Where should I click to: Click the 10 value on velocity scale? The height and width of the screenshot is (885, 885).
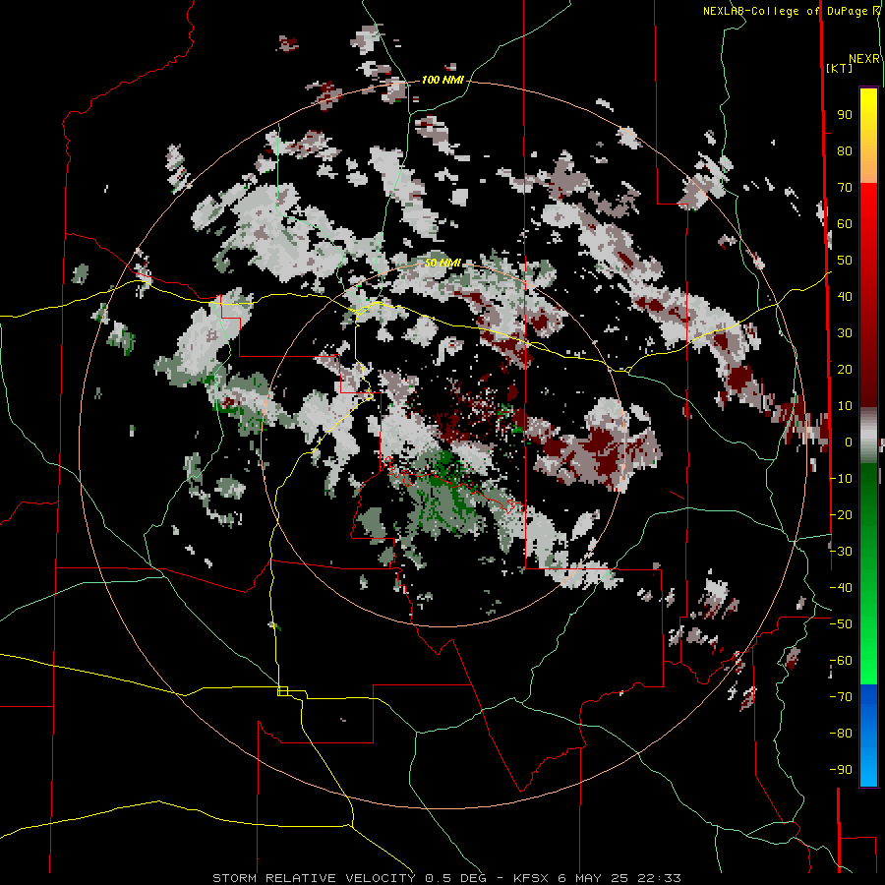click(845, 406)
